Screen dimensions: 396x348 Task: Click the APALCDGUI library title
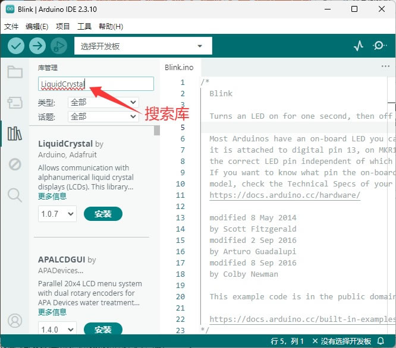click(x=62, y=260)
